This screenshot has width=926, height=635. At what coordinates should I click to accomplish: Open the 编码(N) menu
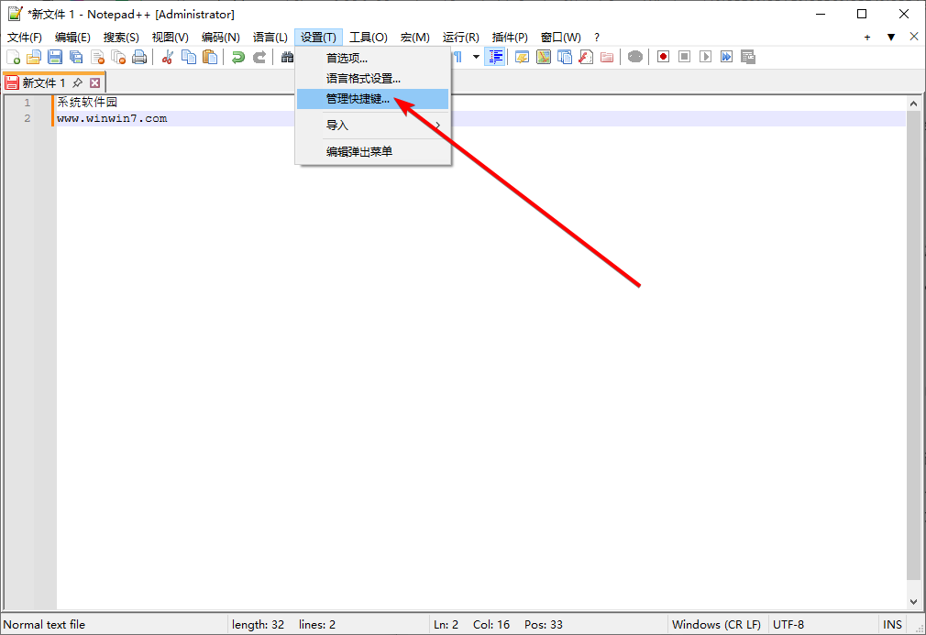[220, 38]
